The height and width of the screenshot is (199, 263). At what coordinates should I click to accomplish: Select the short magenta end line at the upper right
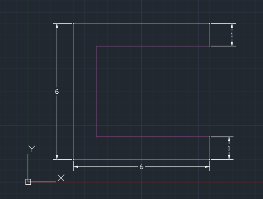(210, 35)
